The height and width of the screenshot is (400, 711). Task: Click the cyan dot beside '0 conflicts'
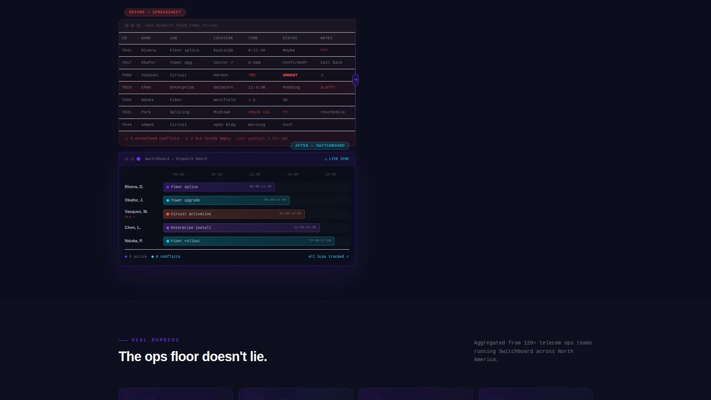tap(153, 257)
